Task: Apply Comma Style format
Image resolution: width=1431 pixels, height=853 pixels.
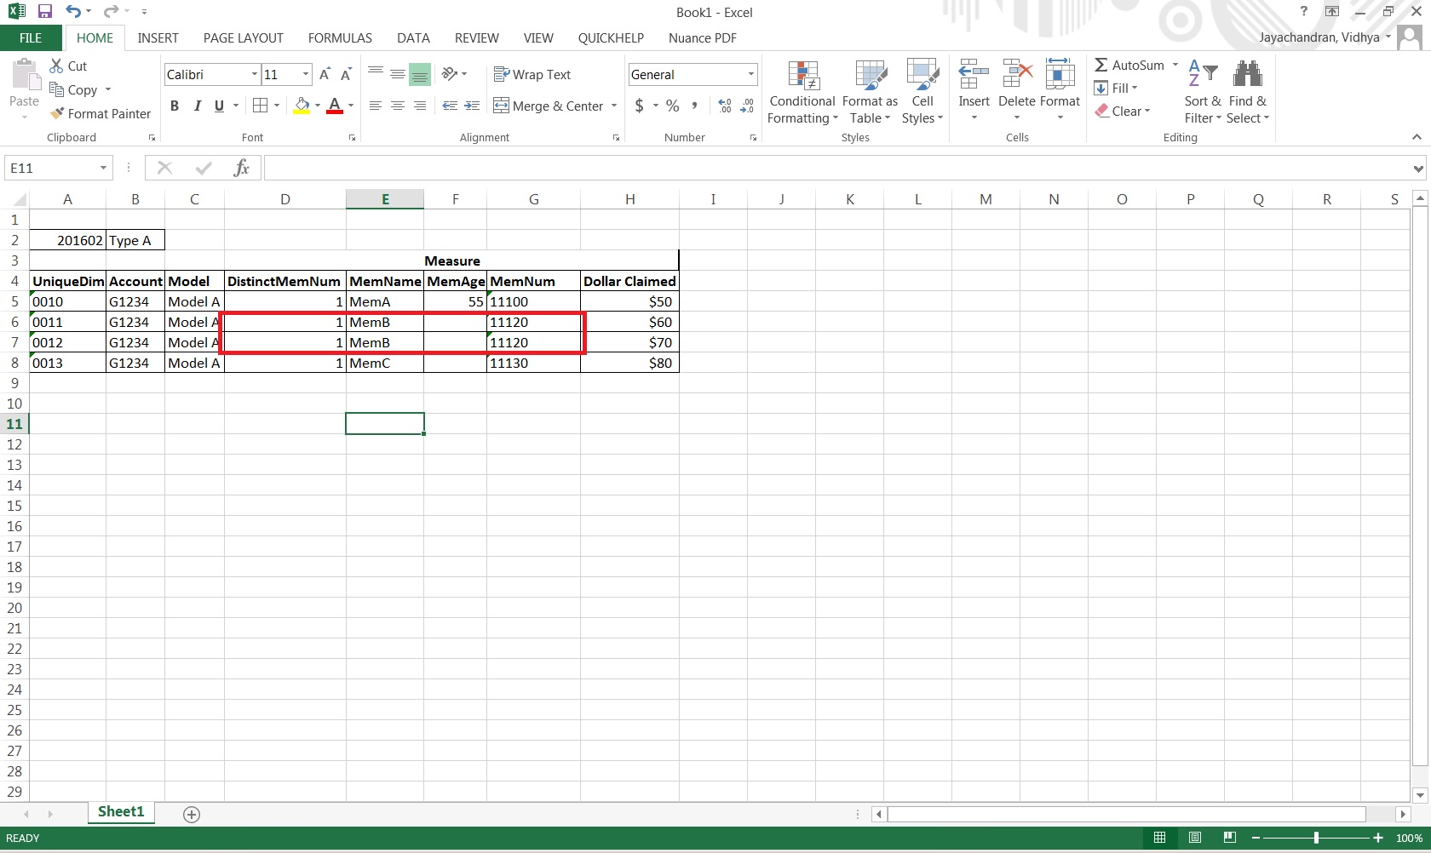Action: [x=695, y=106]
